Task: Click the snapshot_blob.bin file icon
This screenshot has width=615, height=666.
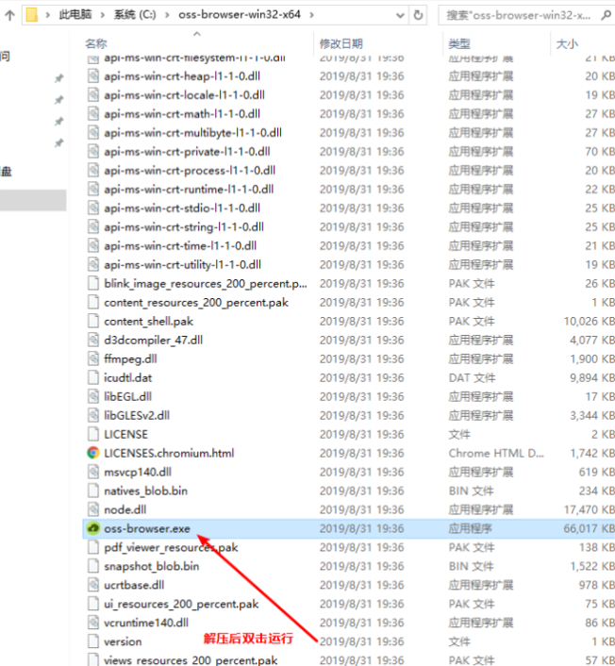Action: click(93, 566)
